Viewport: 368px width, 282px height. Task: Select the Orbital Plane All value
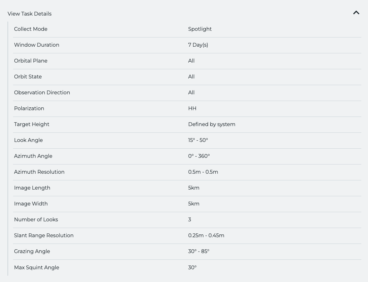click(191, 61)
